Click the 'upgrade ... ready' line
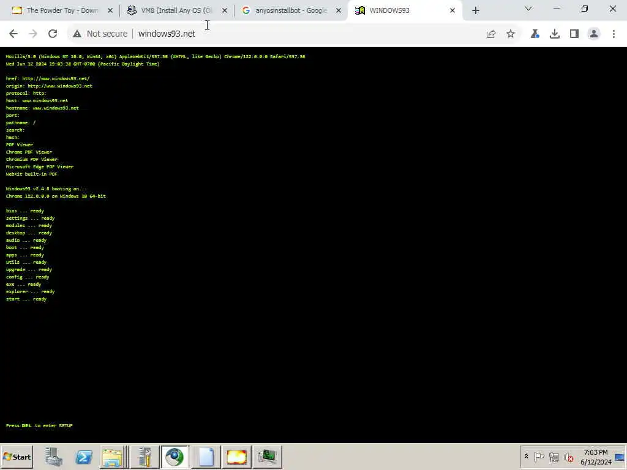Image resolution: width=627 pixels, height=470 pixels. pyautogui.click(x=29, y=269)
